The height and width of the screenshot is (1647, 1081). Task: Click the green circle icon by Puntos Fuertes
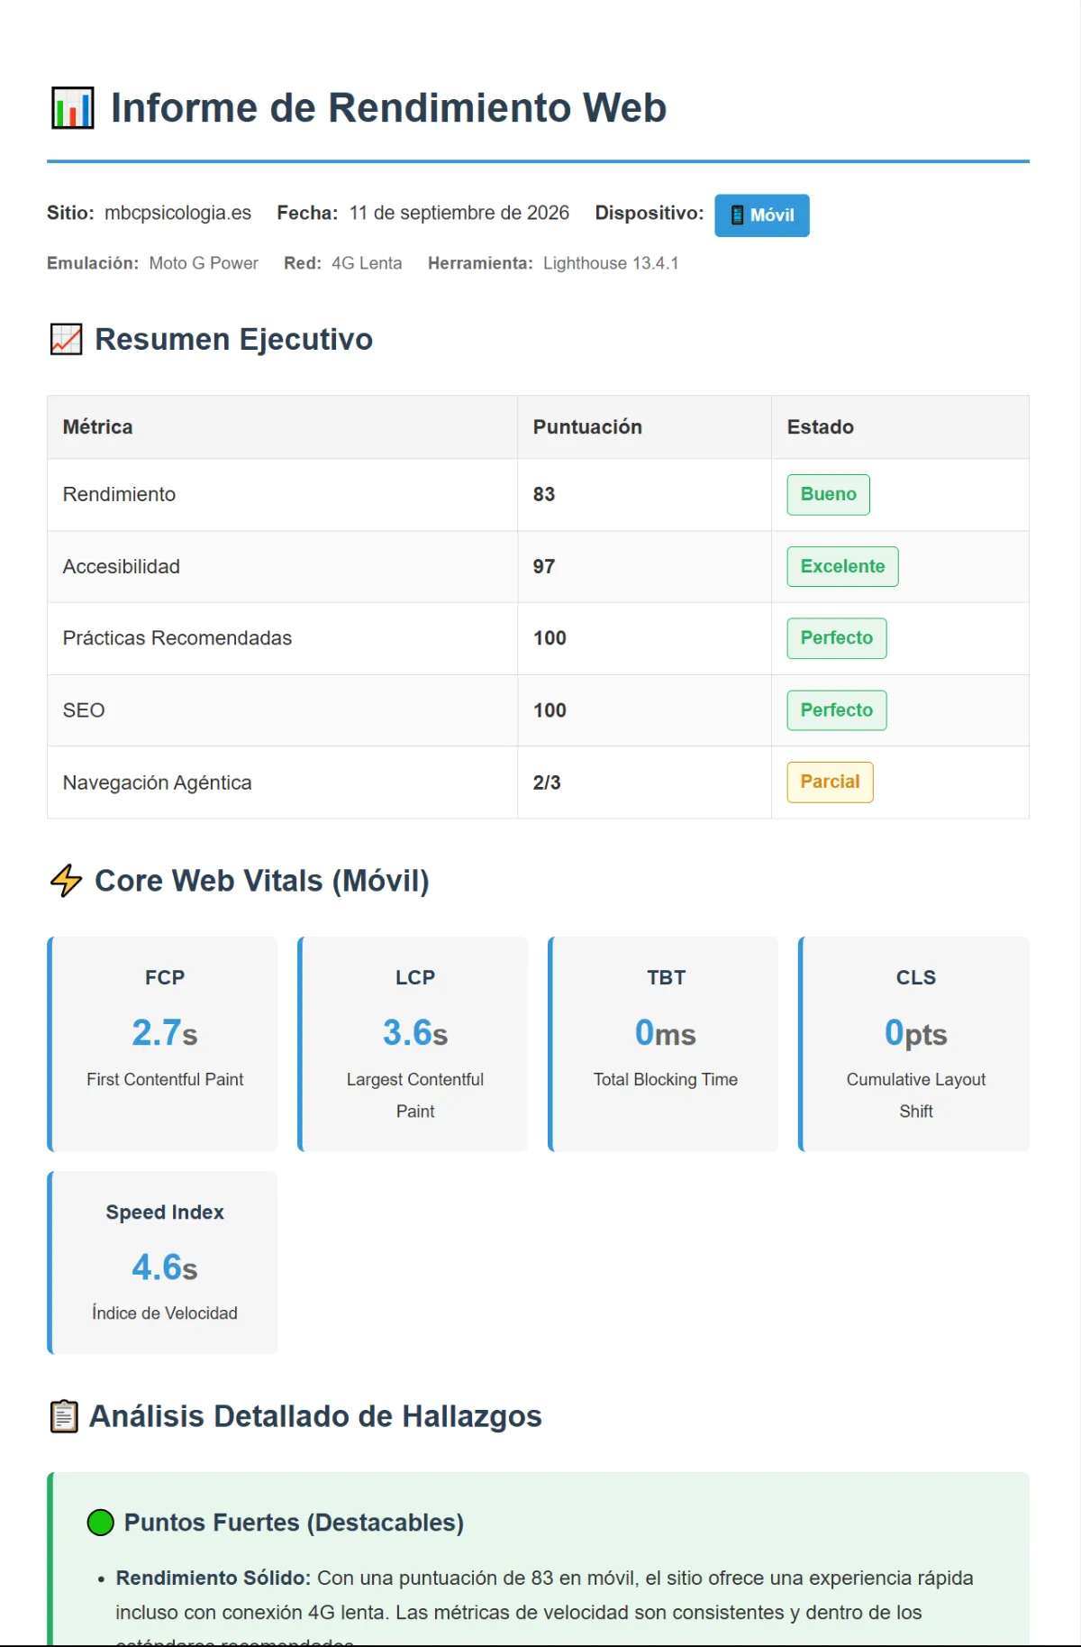101,1523
